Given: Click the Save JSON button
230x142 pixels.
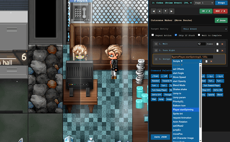Looking at the screenshot, I should coord(160,137).
